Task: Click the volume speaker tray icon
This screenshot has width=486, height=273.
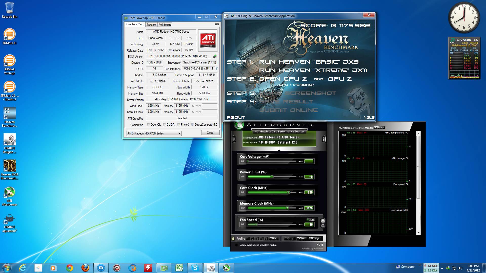Action: [460, 268]
